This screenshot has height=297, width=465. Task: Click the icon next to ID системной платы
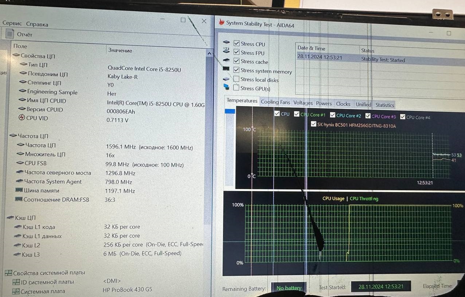tap(16, 282)
